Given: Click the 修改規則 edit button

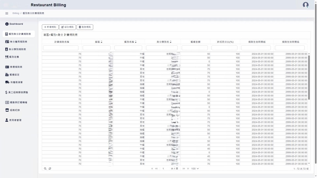Looking at the screenshot, I should coord(67,27).
